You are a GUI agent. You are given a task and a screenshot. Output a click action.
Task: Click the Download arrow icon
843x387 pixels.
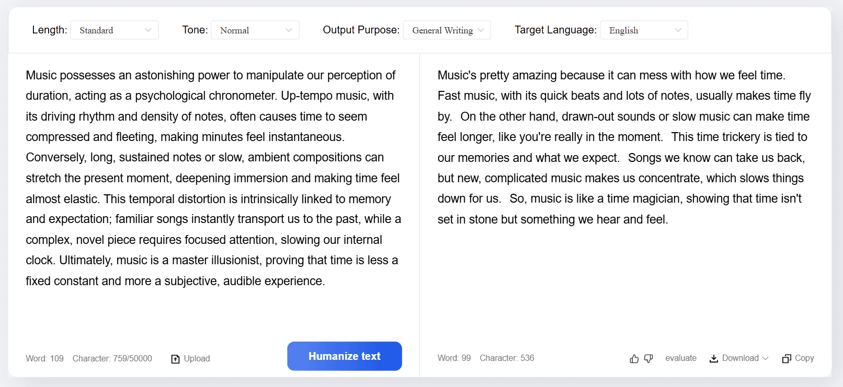pyautogui.click(x=714, y=358)
